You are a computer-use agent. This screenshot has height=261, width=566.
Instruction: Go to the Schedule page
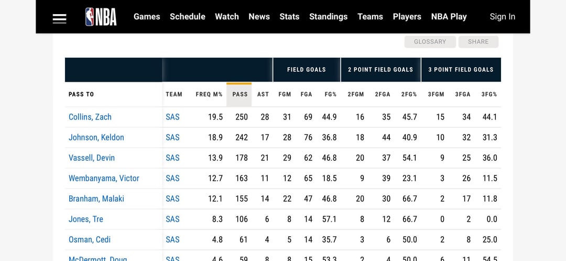pos(187,17)
